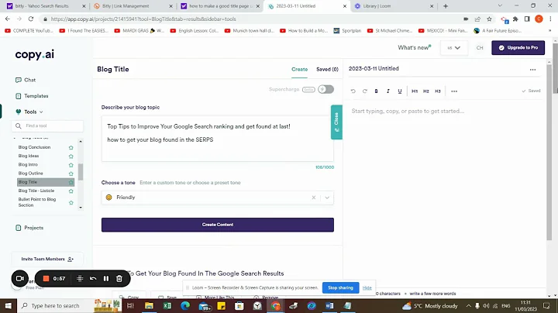Select Blog Outline tool
This screenshot has height=313, width=558.
click(30, 174)
